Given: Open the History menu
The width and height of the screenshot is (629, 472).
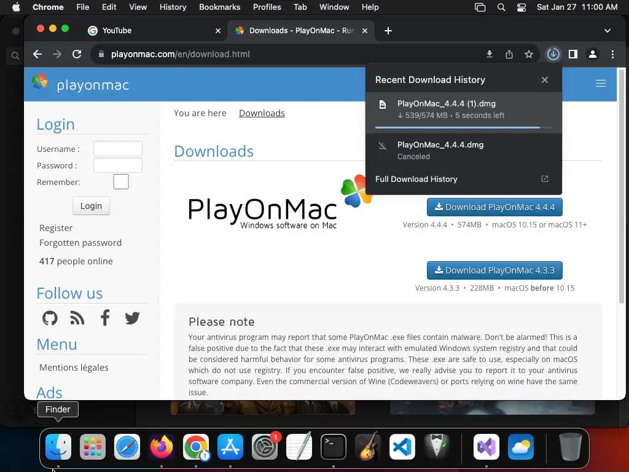Looking at the screenshot, I should pyautogui.click(x=173, y=7).
